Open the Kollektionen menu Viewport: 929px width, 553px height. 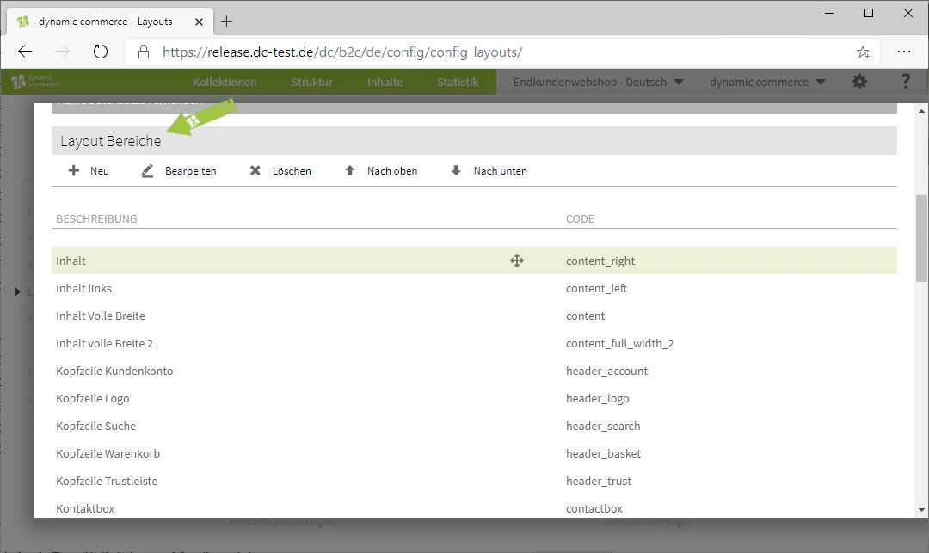coord(225,82)
